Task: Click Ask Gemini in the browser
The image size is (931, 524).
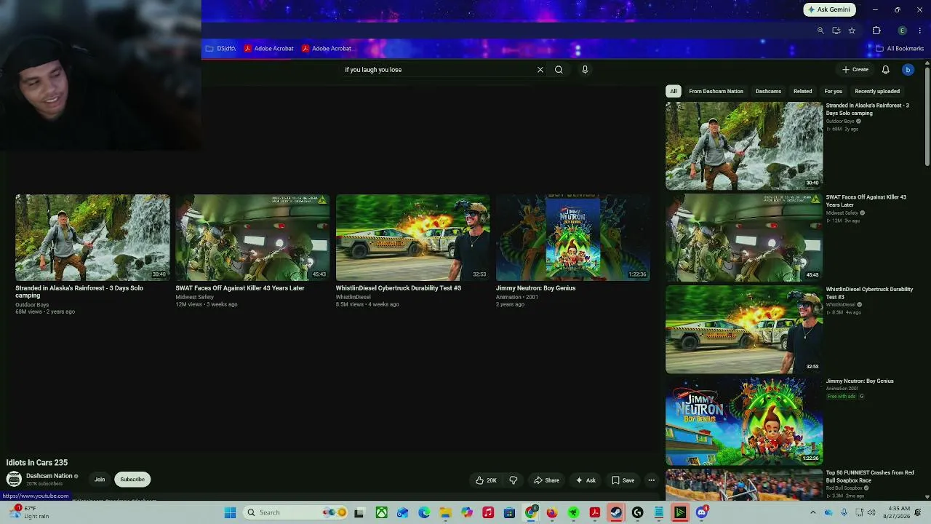Action: tap(829, 9)
